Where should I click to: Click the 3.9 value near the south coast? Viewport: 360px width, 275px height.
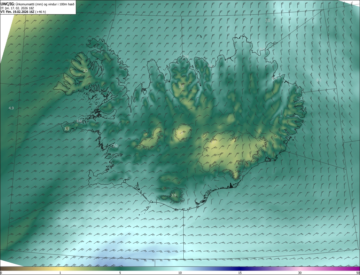174,195
